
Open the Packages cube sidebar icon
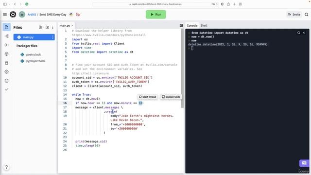6,54
